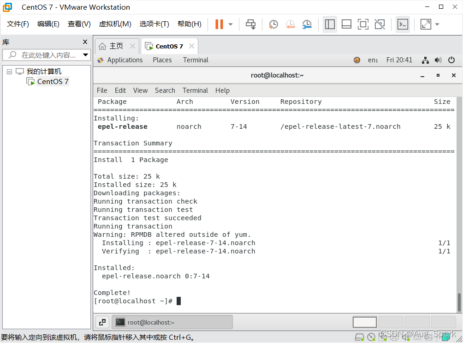The height and width of the screenshot is (343, 463).
Task: Close the root@localhost terminal window
Action: click(454, 75)
